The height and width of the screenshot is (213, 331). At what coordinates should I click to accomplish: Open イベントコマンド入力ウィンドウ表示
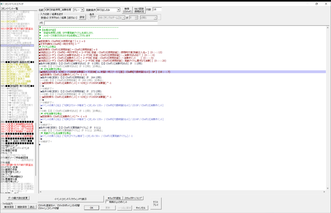point(70,199)
